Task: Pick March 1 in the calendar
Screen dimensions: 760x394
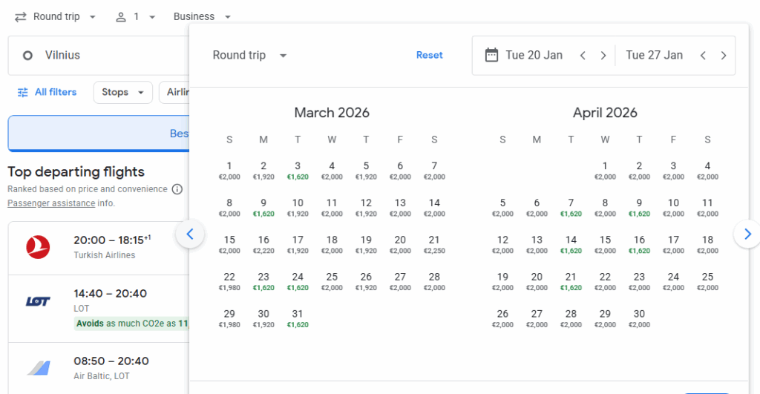Action: point(229,171)
